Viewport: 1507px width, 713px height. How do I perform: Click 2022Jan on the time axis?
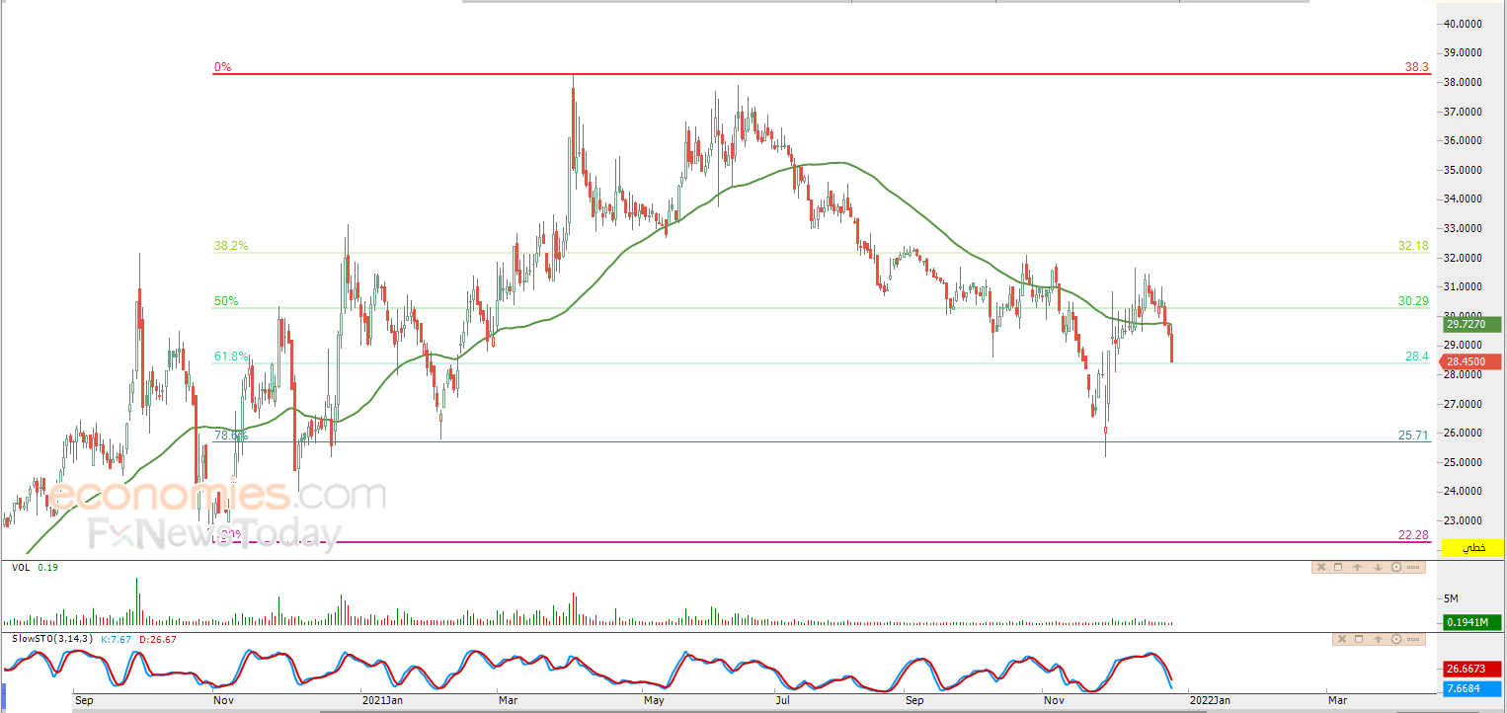pyautogui.click(x=1209, y=700)
